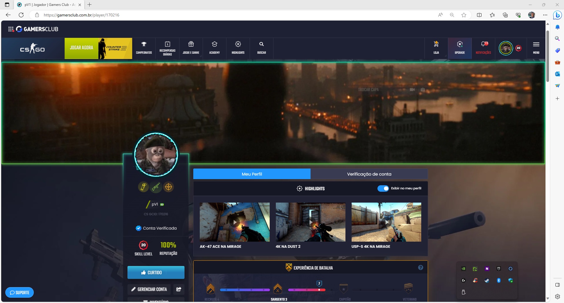564x303 pixels.
Task: Open Edge Settings and more menu
Action: [545, 15]
